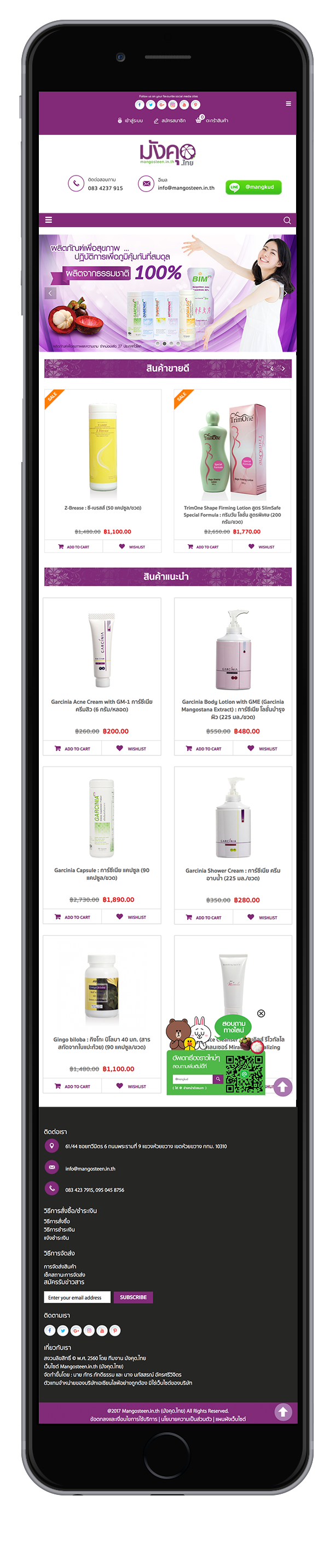Screen dimensions: 330x1547
Task: Add Z-Brease to cart
Action: 73,546
